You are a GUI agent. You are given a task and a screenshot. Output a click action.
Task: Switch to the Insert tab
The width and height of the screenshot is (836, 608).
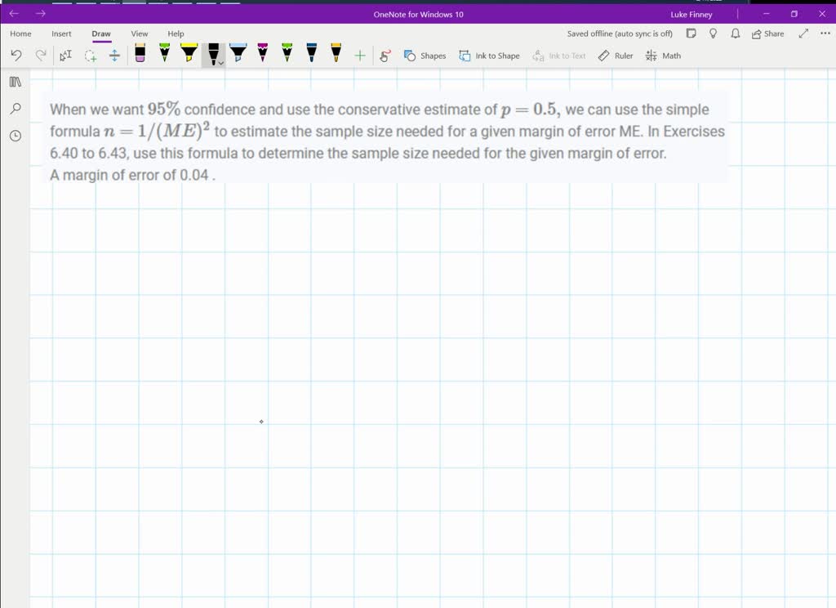click(x=61, y=34)
